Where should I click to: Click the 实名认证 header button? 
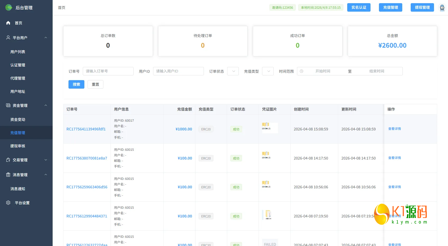359,7
